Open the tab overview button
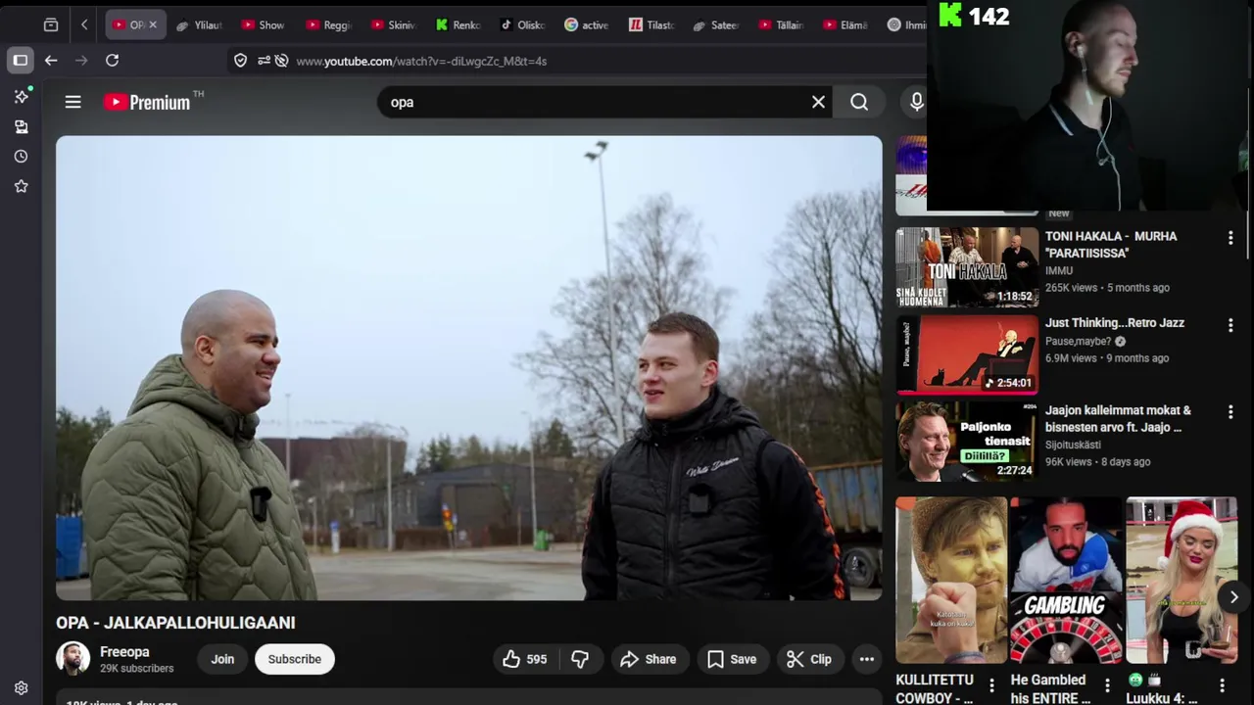 point(51,24)
